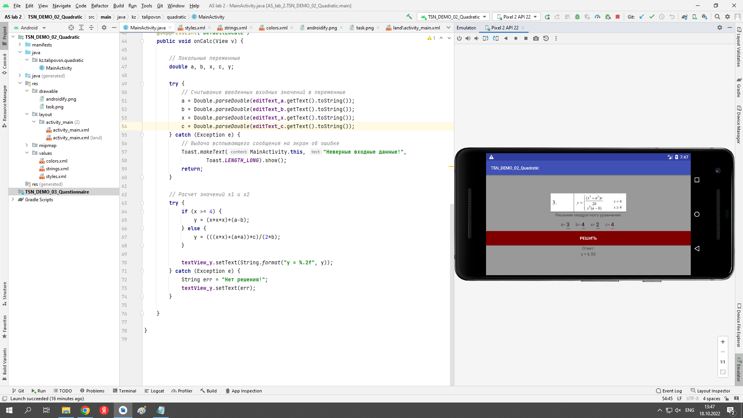Click the emulator back triangle toolbar icon

click(x=506, y=38)
